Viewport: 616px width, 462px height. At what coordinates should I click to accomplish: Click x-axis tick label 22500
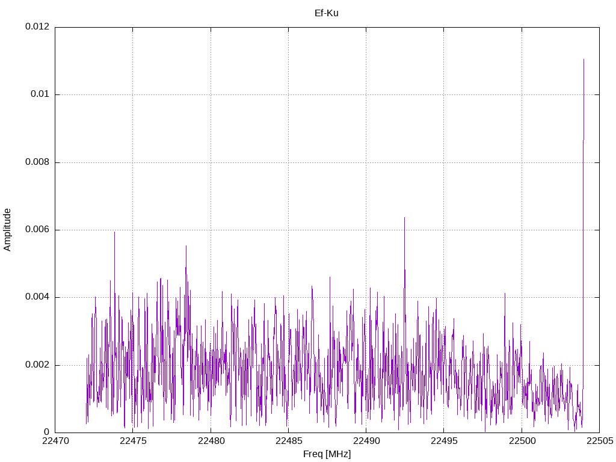[x=522, y=441]
